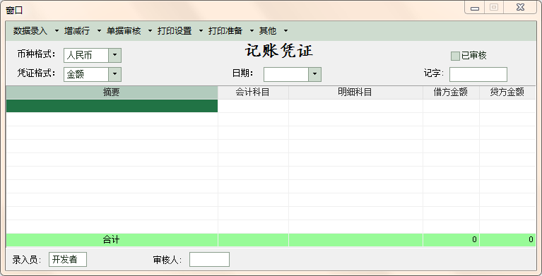Viewport: 542px width, 276px height.
Task: Click the 贷方金额 column header
Action: click(507, 92)
